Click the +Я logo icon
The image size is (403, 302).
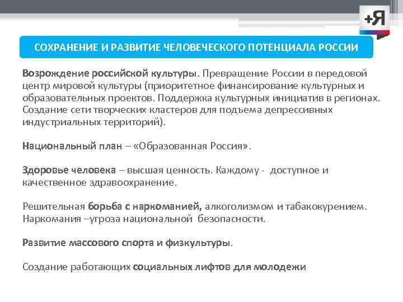point(374,22)
